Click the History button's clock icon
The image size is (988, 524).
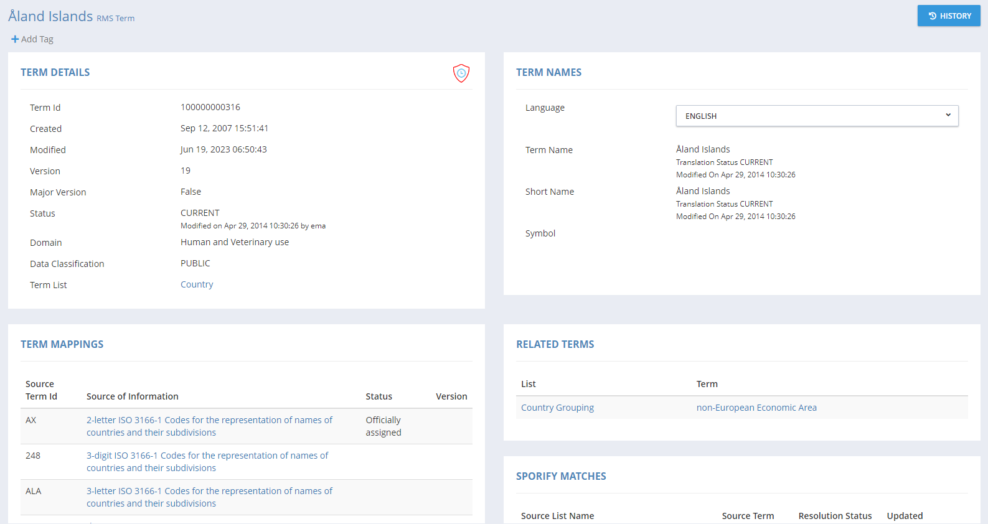coord(932,16)
